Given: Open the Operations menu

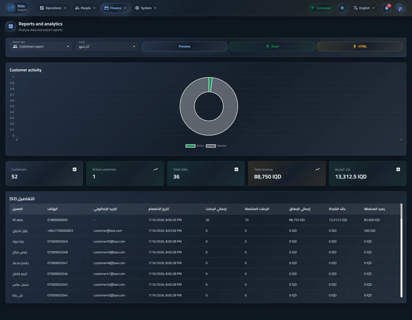Looking at the screenshot, I should pos(53,8).
